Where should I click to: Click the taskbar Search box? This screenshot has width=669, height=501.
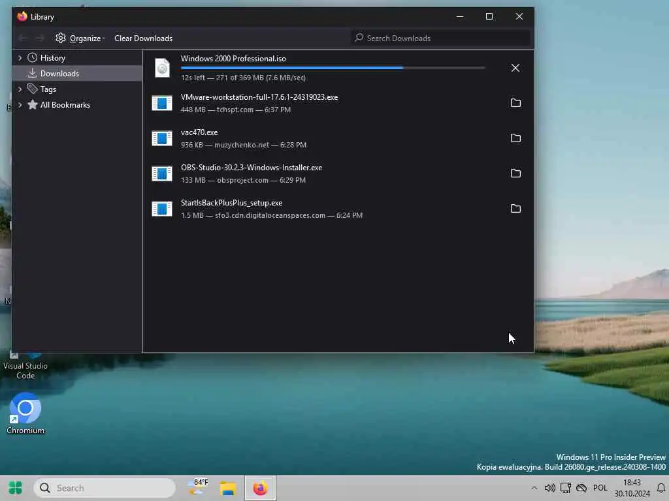point(105,488)
